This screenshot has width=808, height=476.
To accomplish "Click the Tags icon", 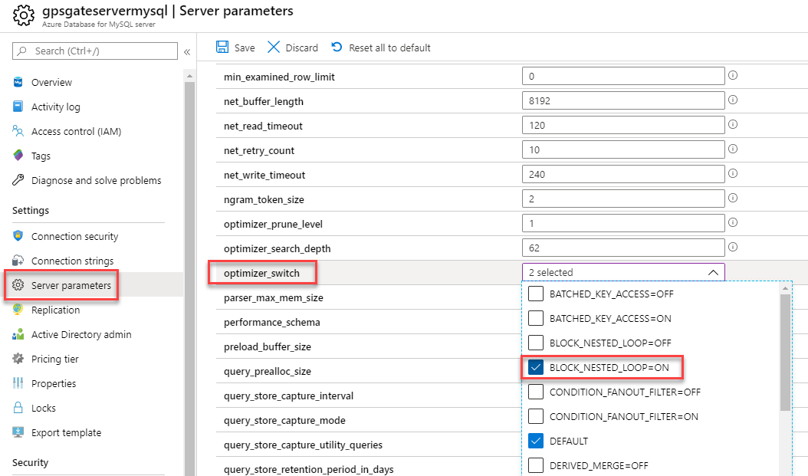I will click(18, 155).
